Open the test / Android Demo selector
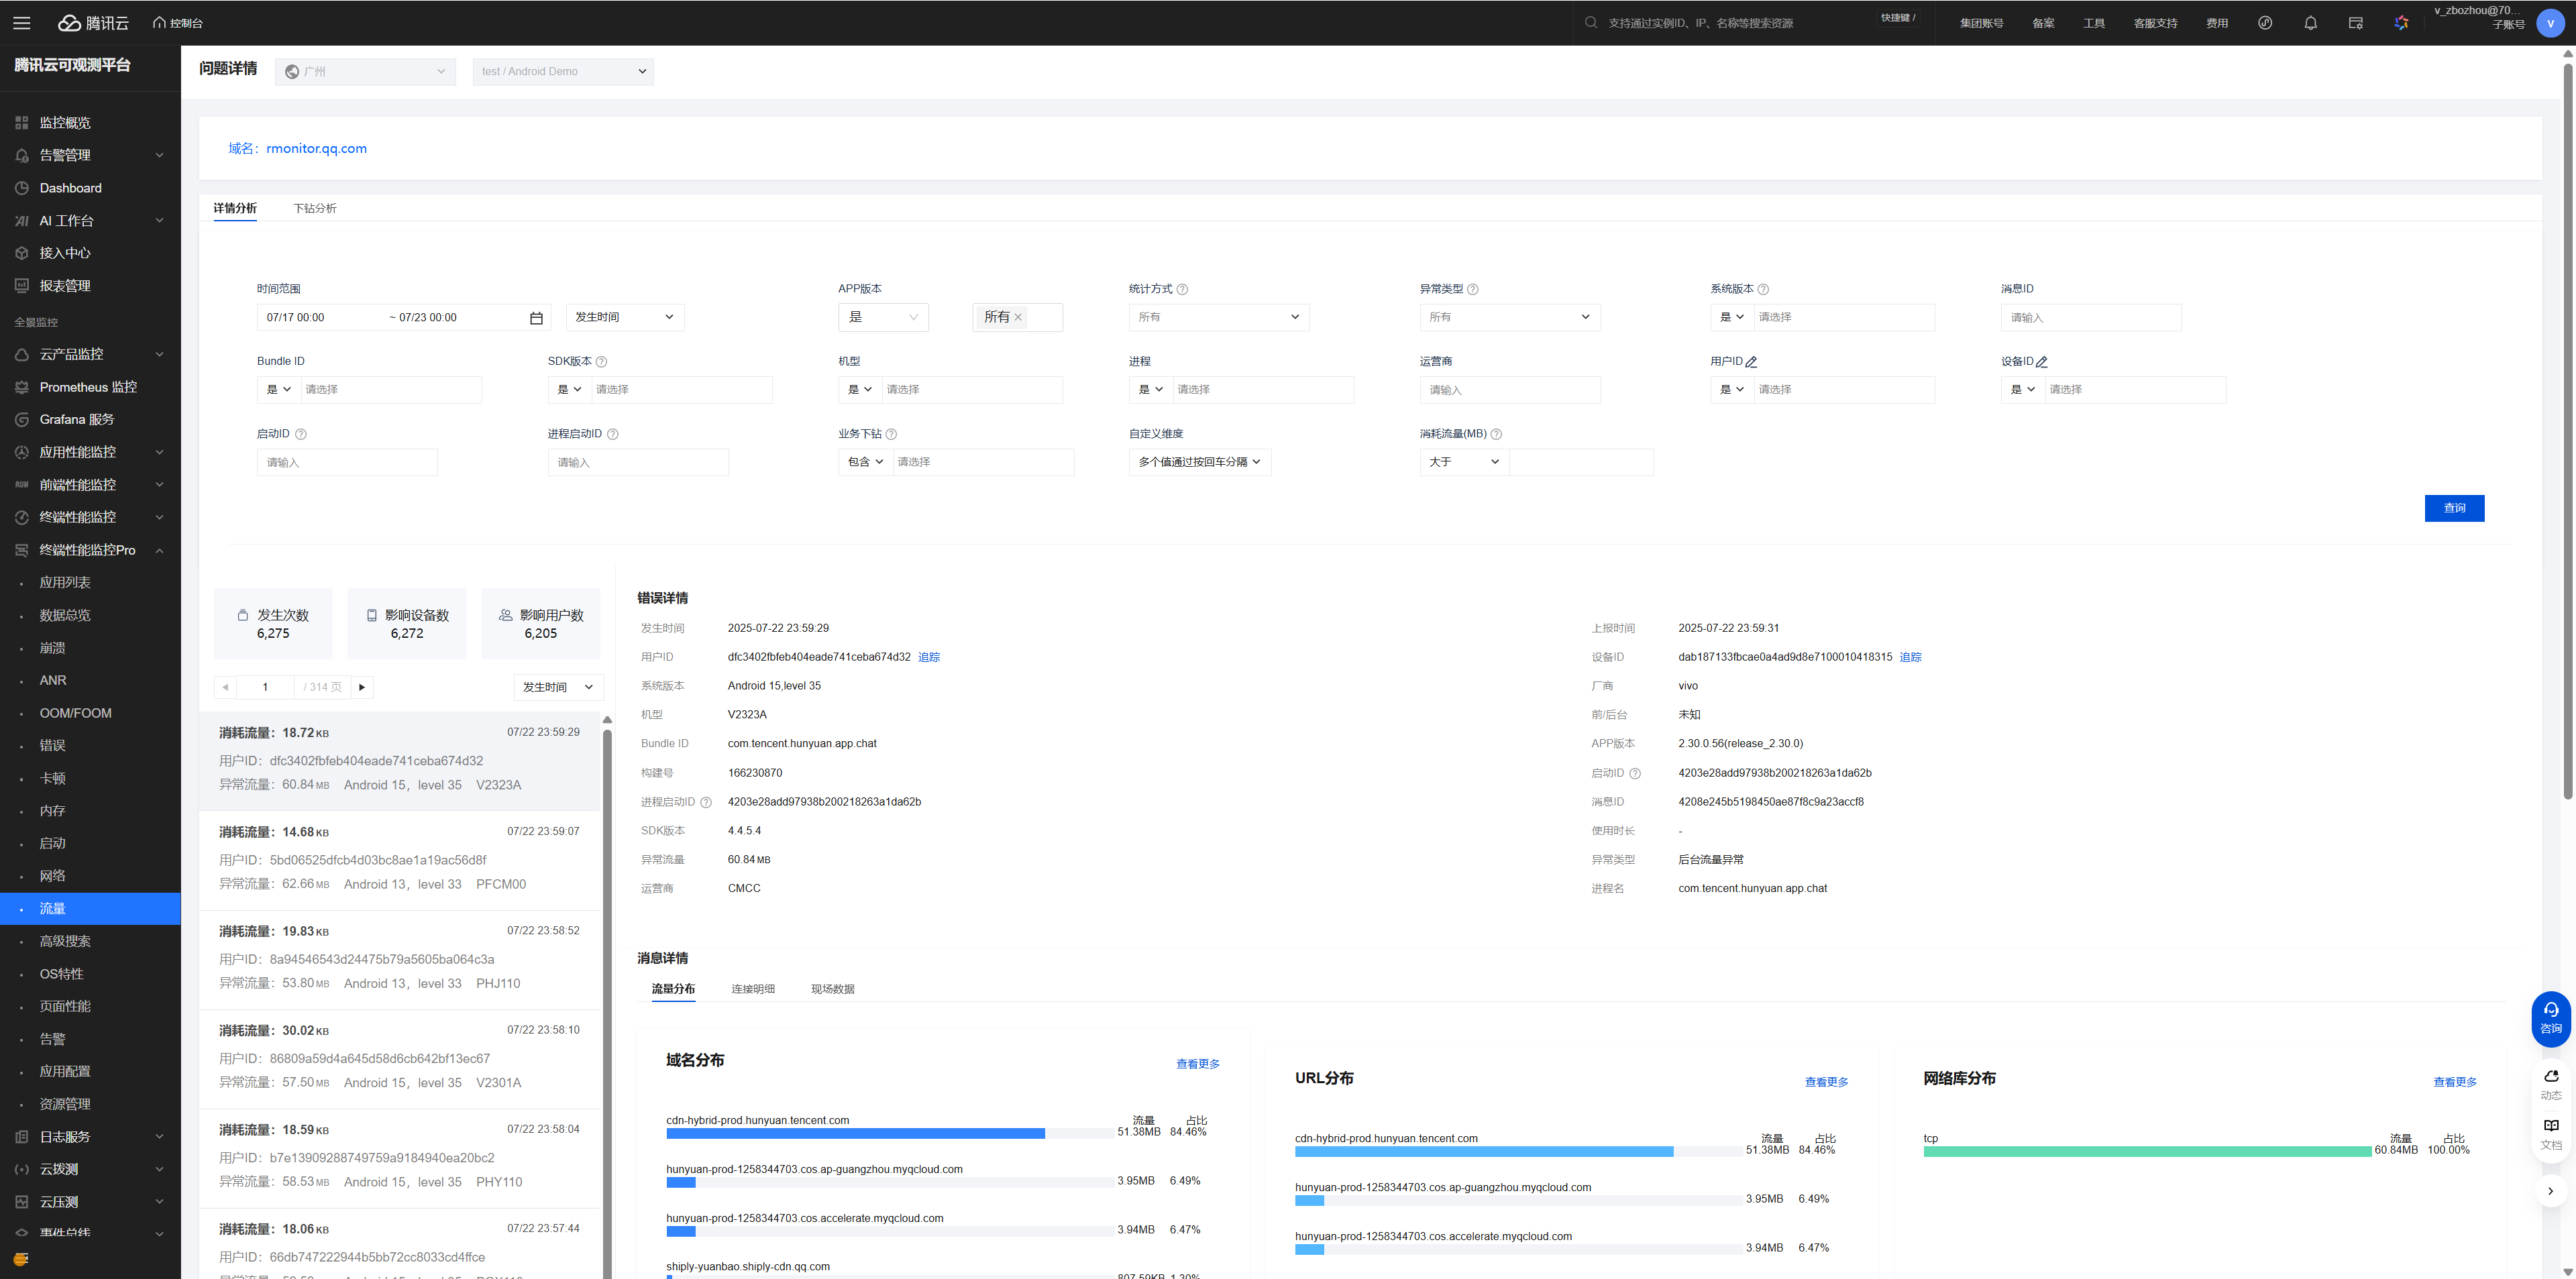2576x1279 pixels. [x=563, y=71]
